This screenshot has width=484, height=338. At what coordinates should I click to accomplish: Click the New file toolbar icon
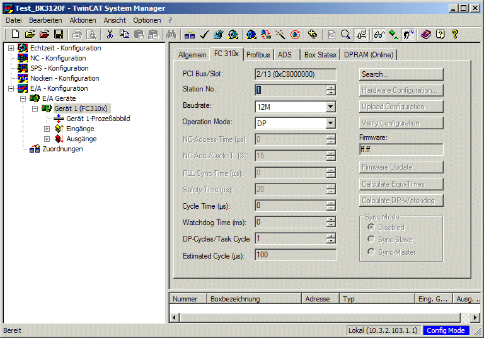pyautogui.click(x=15, y=34)
